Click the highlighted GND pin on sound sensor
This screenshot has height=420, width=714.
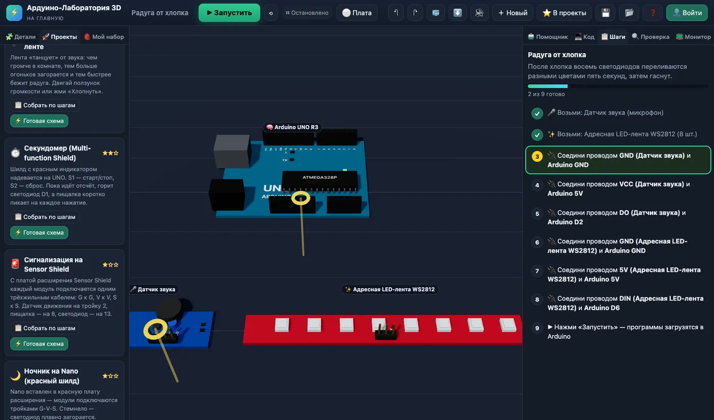coord(156,329)
